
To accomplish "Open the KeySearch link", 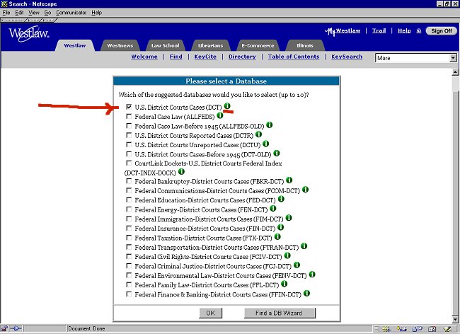I will click(347, 57).
